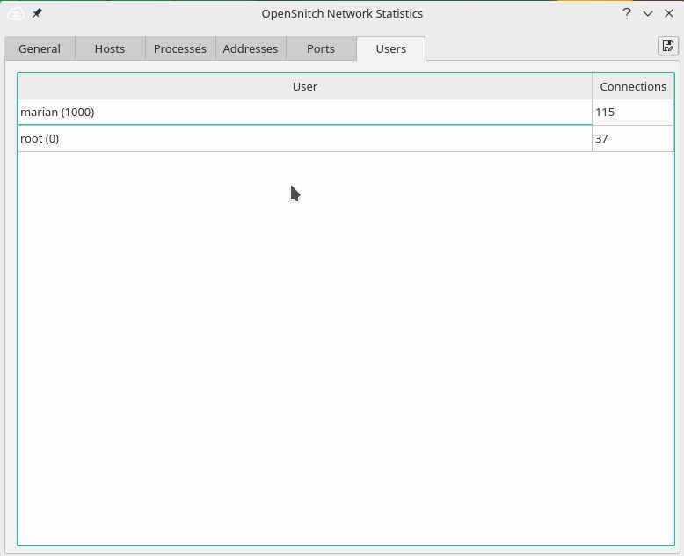Screen dimensions: 684x556
Task: Toggle the pin window icon
Action: (x=37, y=13)
